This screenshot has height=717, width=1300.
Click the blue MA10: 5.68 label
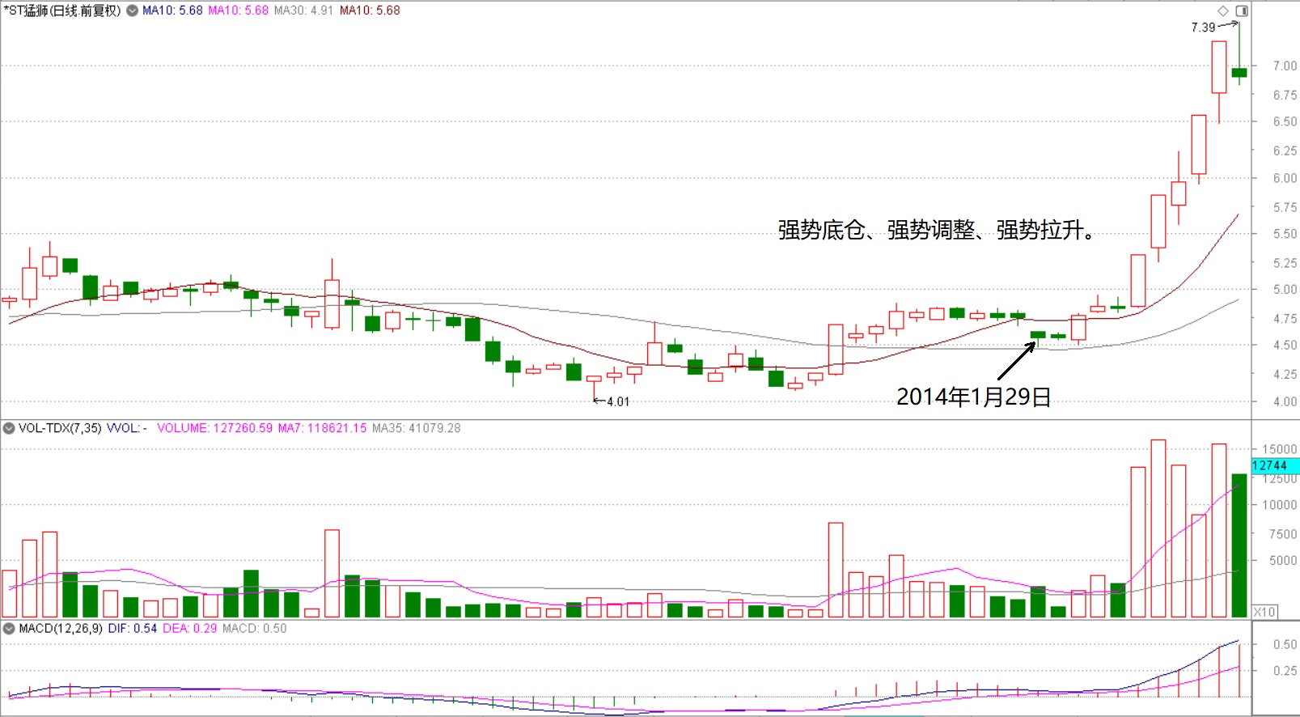pos(172,11)
